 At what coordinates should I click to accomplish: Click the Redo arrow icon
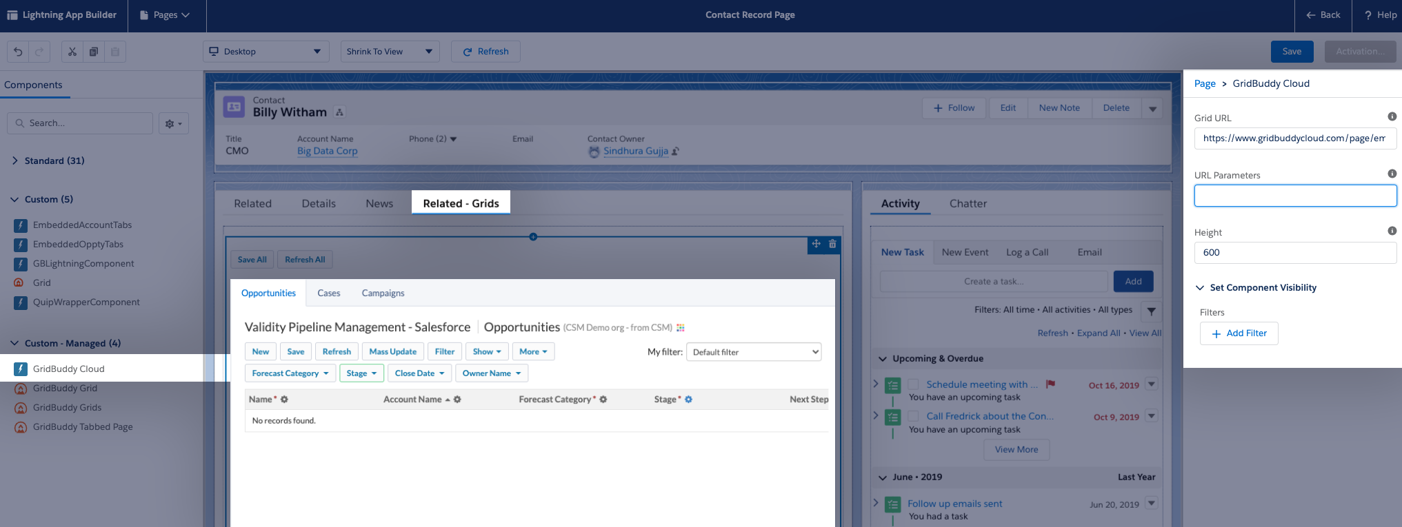coord(39,52)
